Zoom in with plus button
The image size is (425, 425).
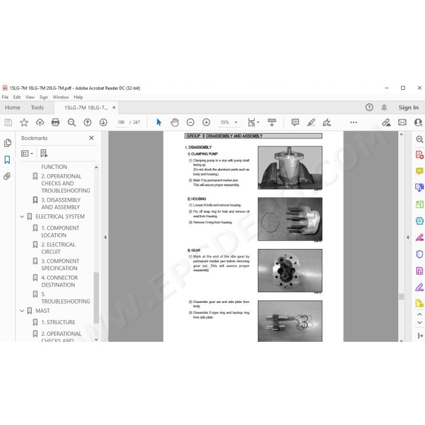coord(206,123)
